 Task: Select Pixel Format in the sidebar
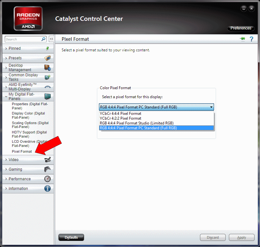pos(22,151)
